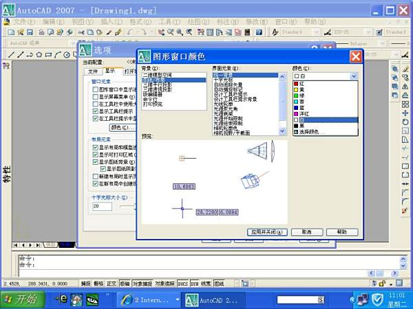Viewport: 413px width, 309px height.
Task: Click the QuickCalc calculator icon
Action: click(247, 32)
